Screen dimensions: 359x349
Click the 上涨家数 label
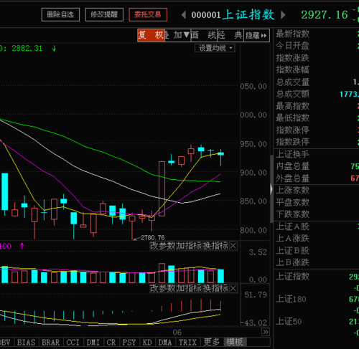pyautogui.click(x=292, y=191)
